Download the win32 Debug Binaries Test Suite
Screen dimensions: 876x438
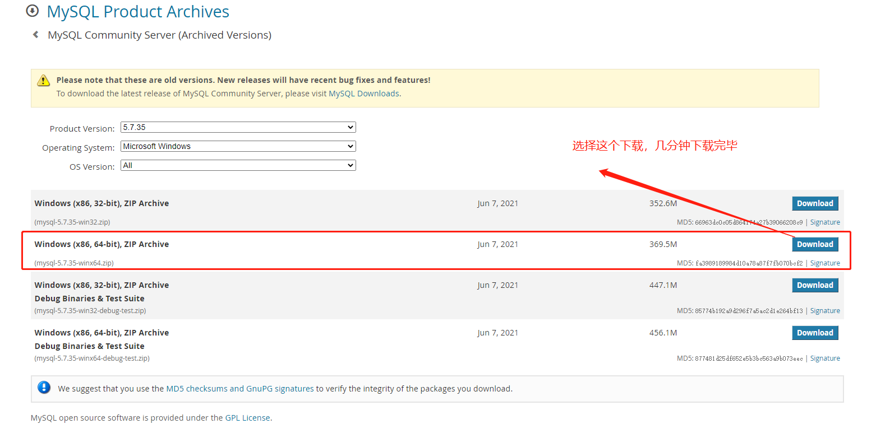tap(815, 285)
